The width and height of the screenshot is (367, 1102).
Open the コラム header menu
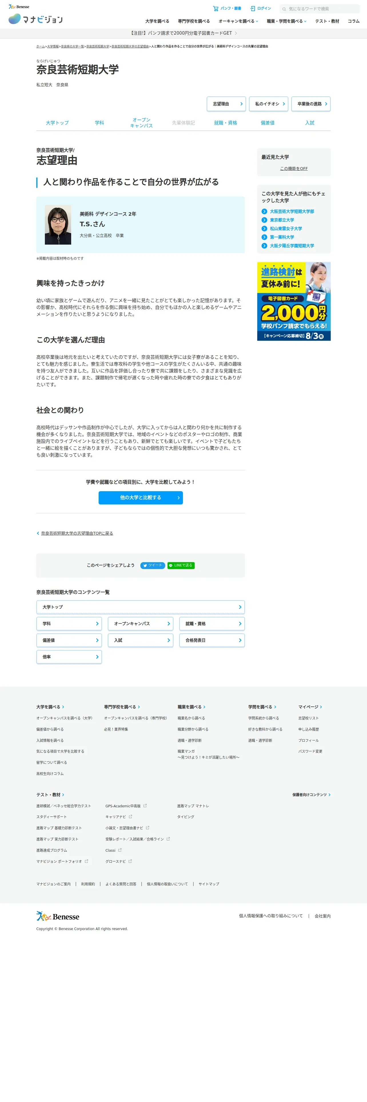354,21
